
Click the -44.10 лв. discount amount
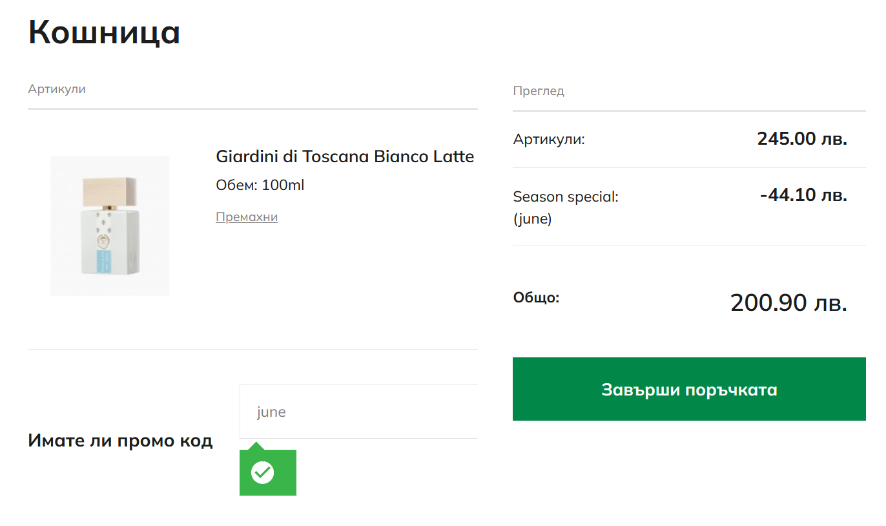pos(803,195)
